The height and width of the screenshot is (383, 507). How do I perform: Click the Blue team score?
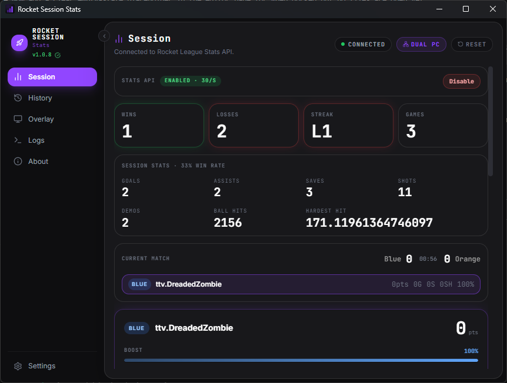[x=409, y=259]
